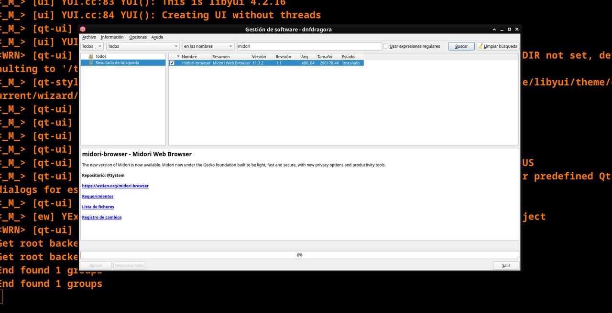Click the 'midori-browser - Midori Web Browser' heading
612x313 pixels.
pos(137,154)
